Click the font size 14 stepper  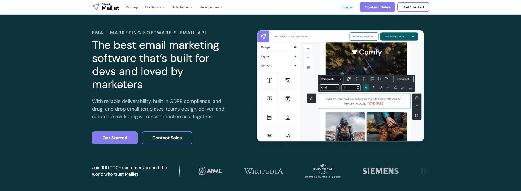click(x=358, y=88)
